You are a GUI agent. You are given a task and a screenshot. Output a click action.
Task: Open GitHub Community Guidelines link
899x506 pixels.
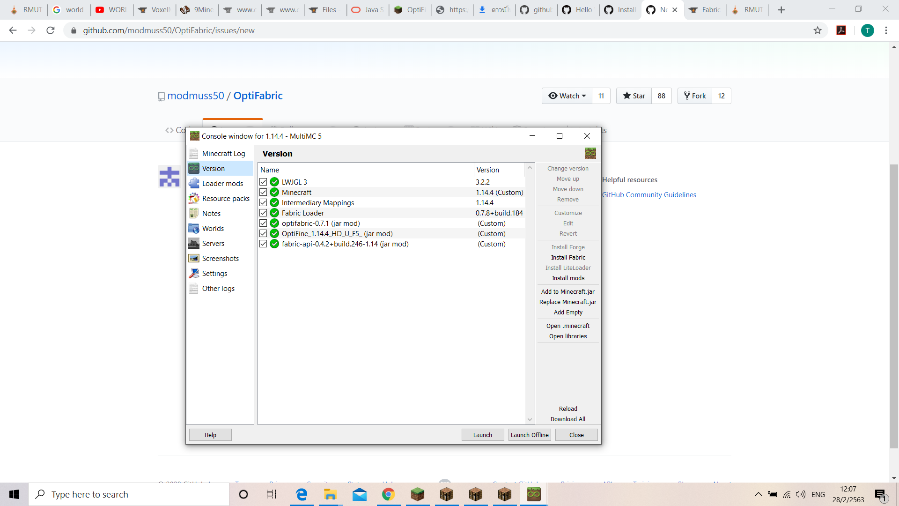click(649, 194)
